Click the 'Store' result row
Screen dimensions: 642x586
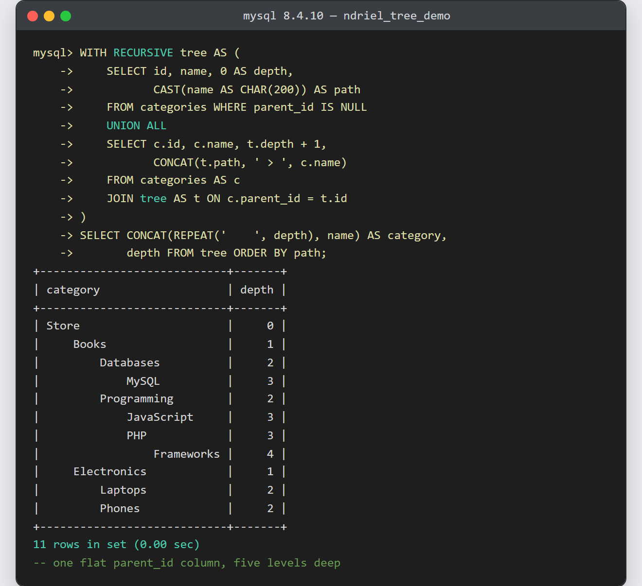click(160, 326)
